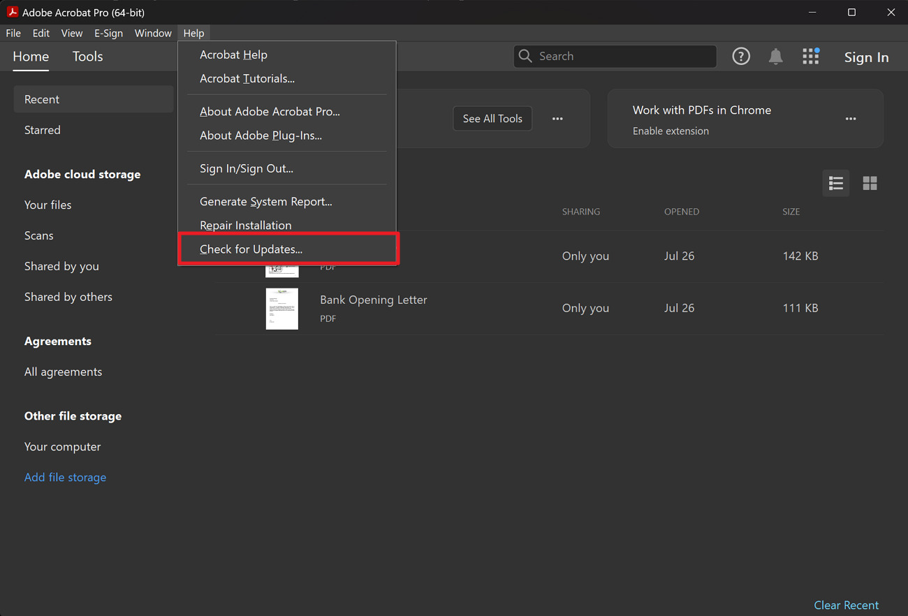Viewport: 908px width, 616px height.
Task: Select Acrobat Tutorials menu entry
Action: pos(287,78)
